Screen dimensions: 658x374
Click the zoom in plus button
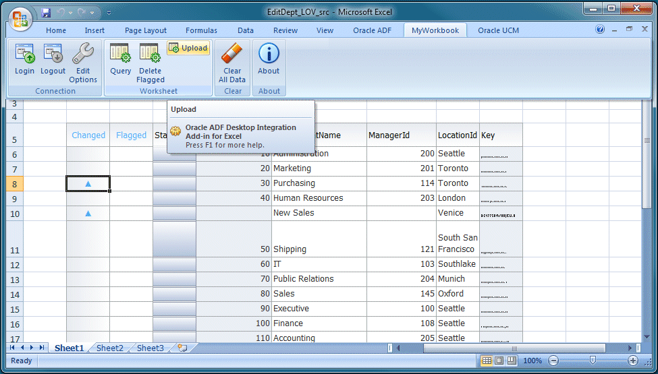[633, 361]
